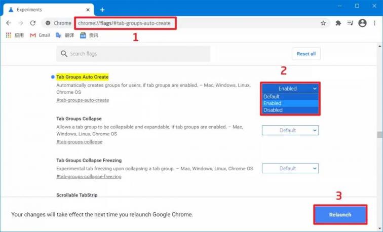Open the media control playlist icon
The height and width of the screenshot is (232, 383).
pos(350,23)
